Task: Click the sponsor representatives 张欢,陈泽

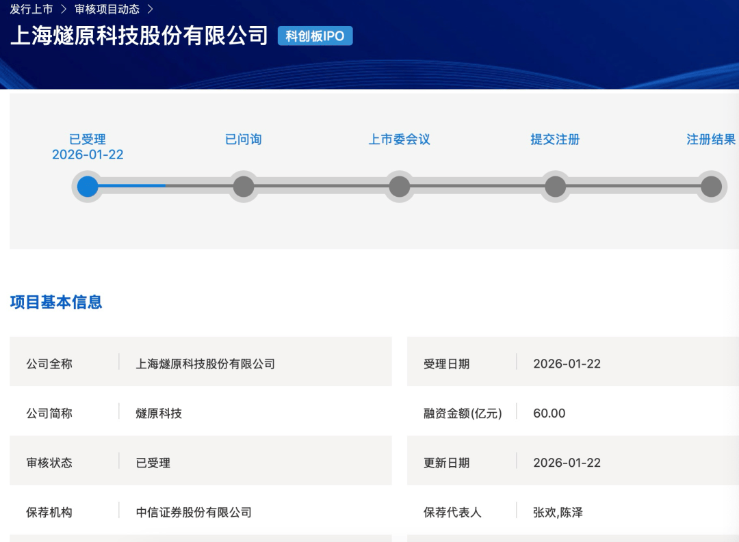Action: point(558,512)
